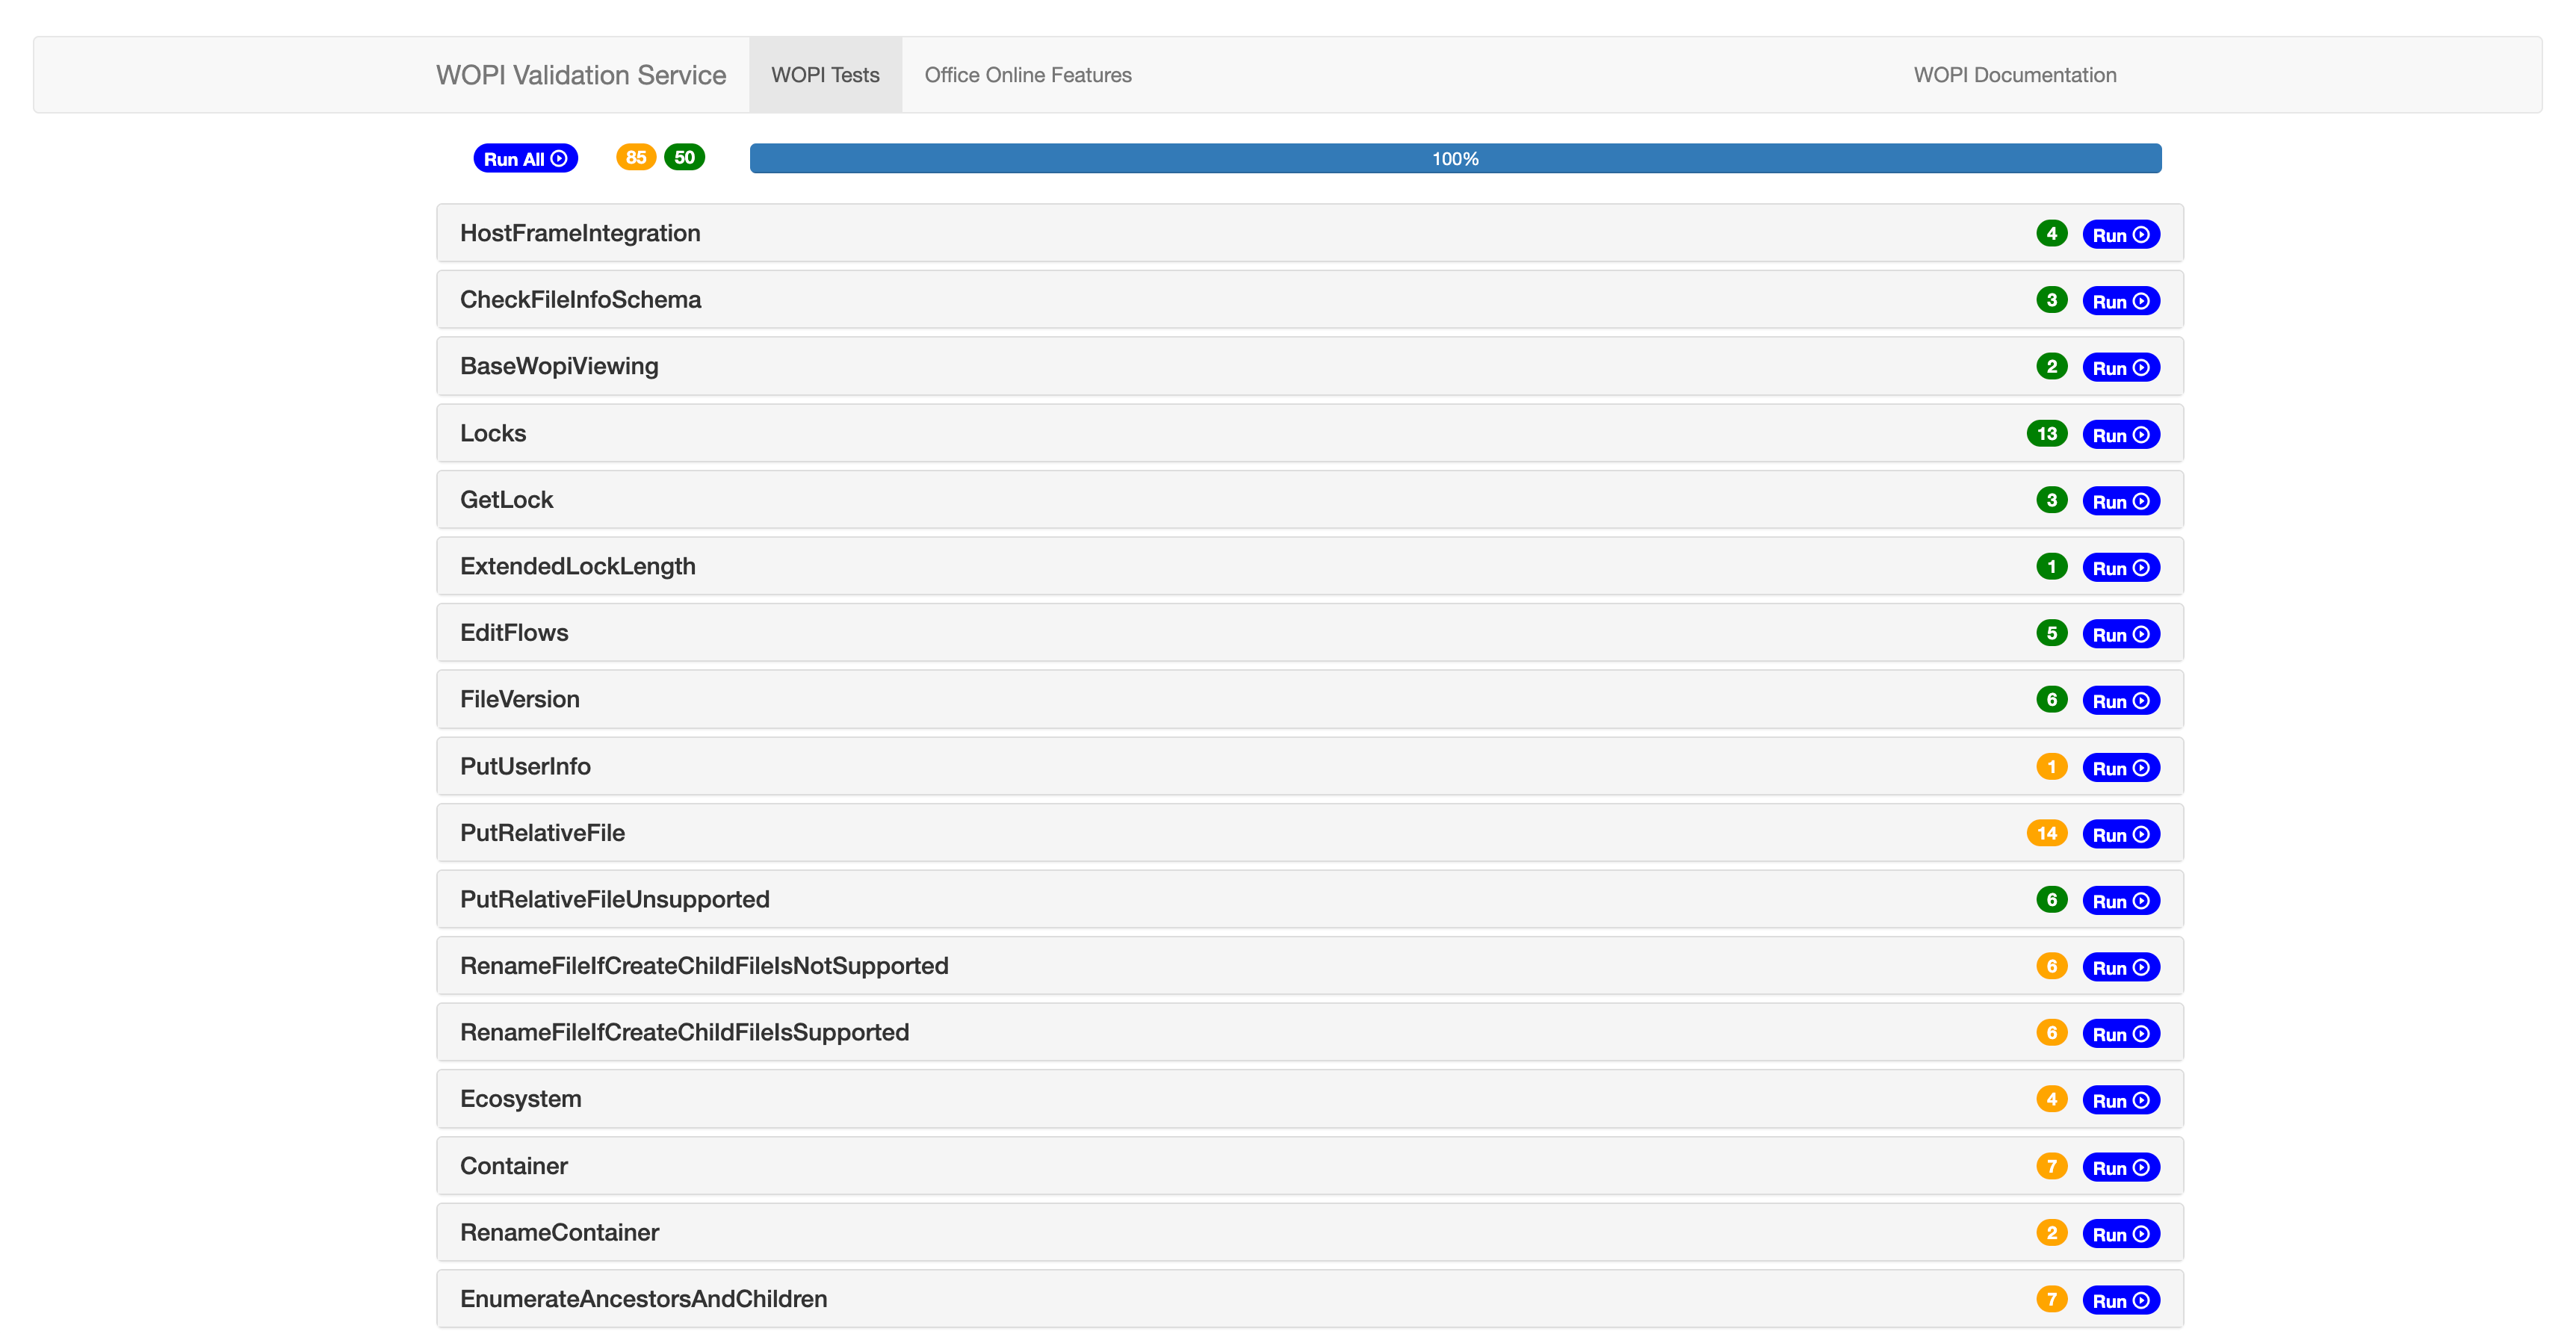Run the PutUserInfo test group
Image resolution: width=2576 pixels, height=1334 pixels.
point(2120,767)
